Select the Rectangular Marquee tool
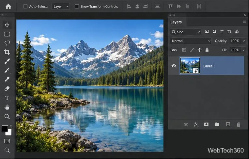 click(x=7, y=34)
